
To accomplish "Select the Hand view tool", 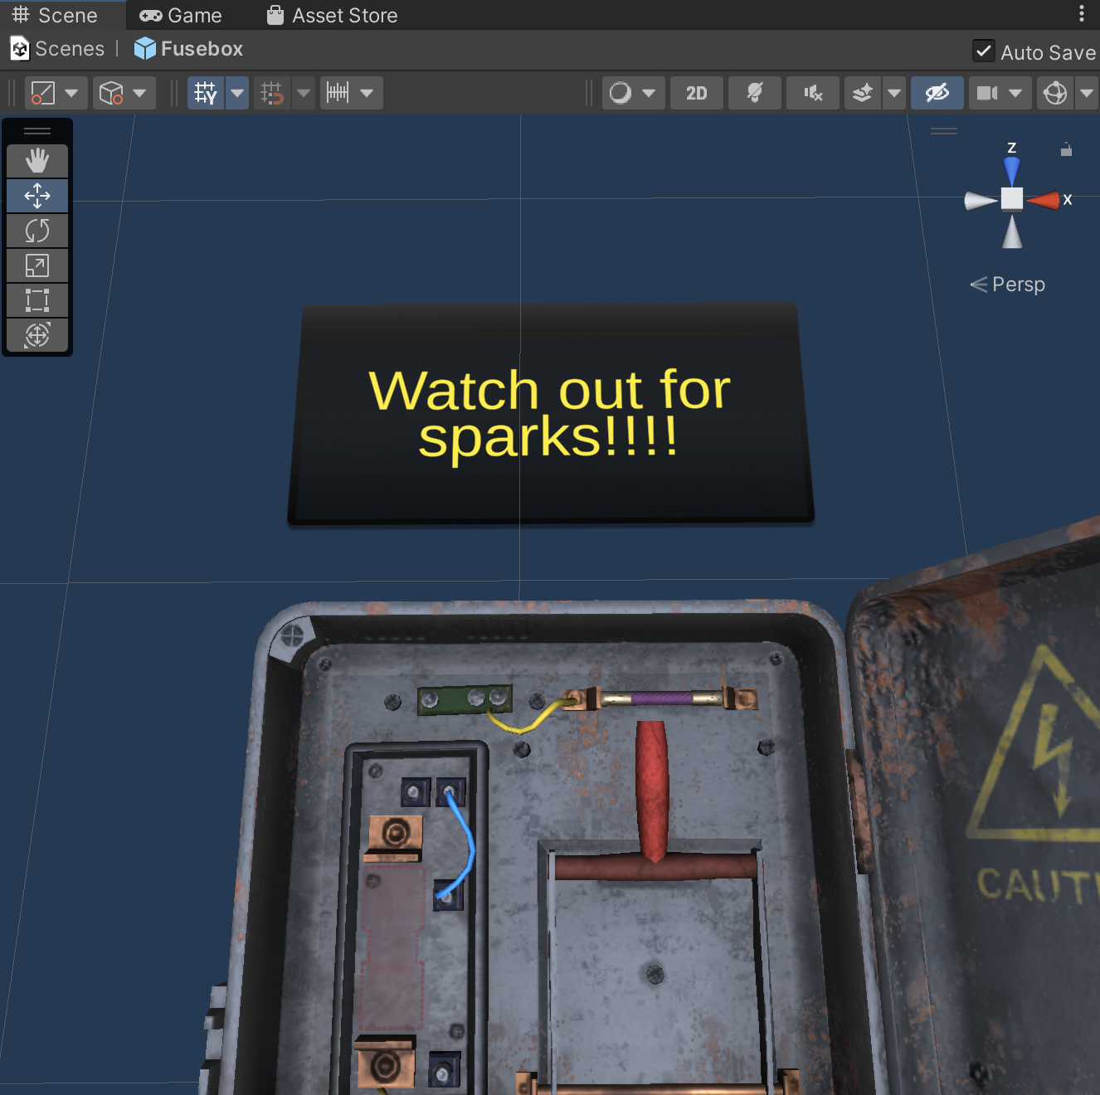I will (x=37, y=160).
